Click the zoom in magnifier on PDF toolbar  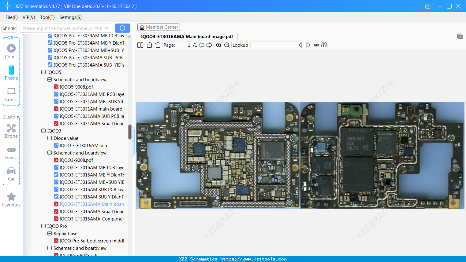[219, 45]
